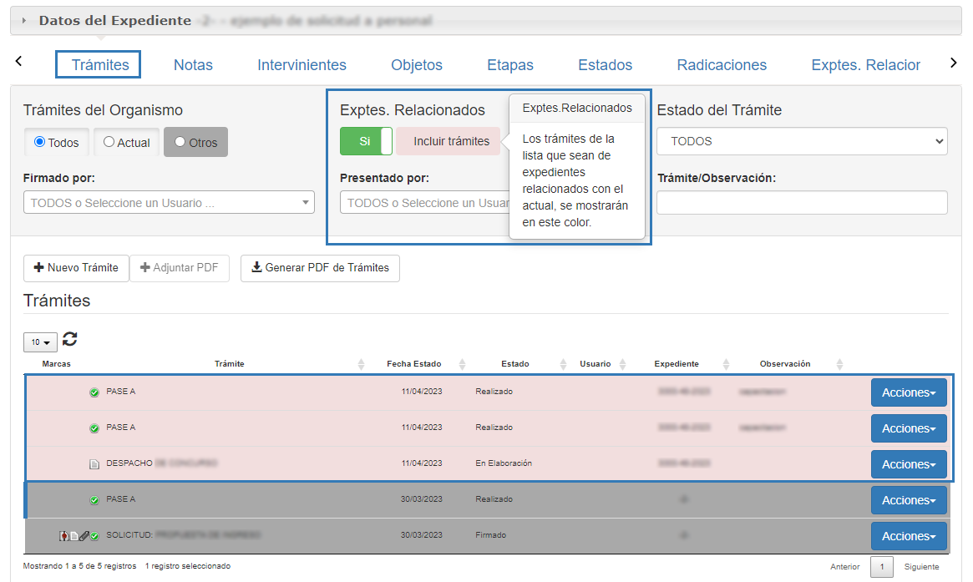
Task: Click the sort arrows beside Trámite column
Action: [x=361, y=364]
